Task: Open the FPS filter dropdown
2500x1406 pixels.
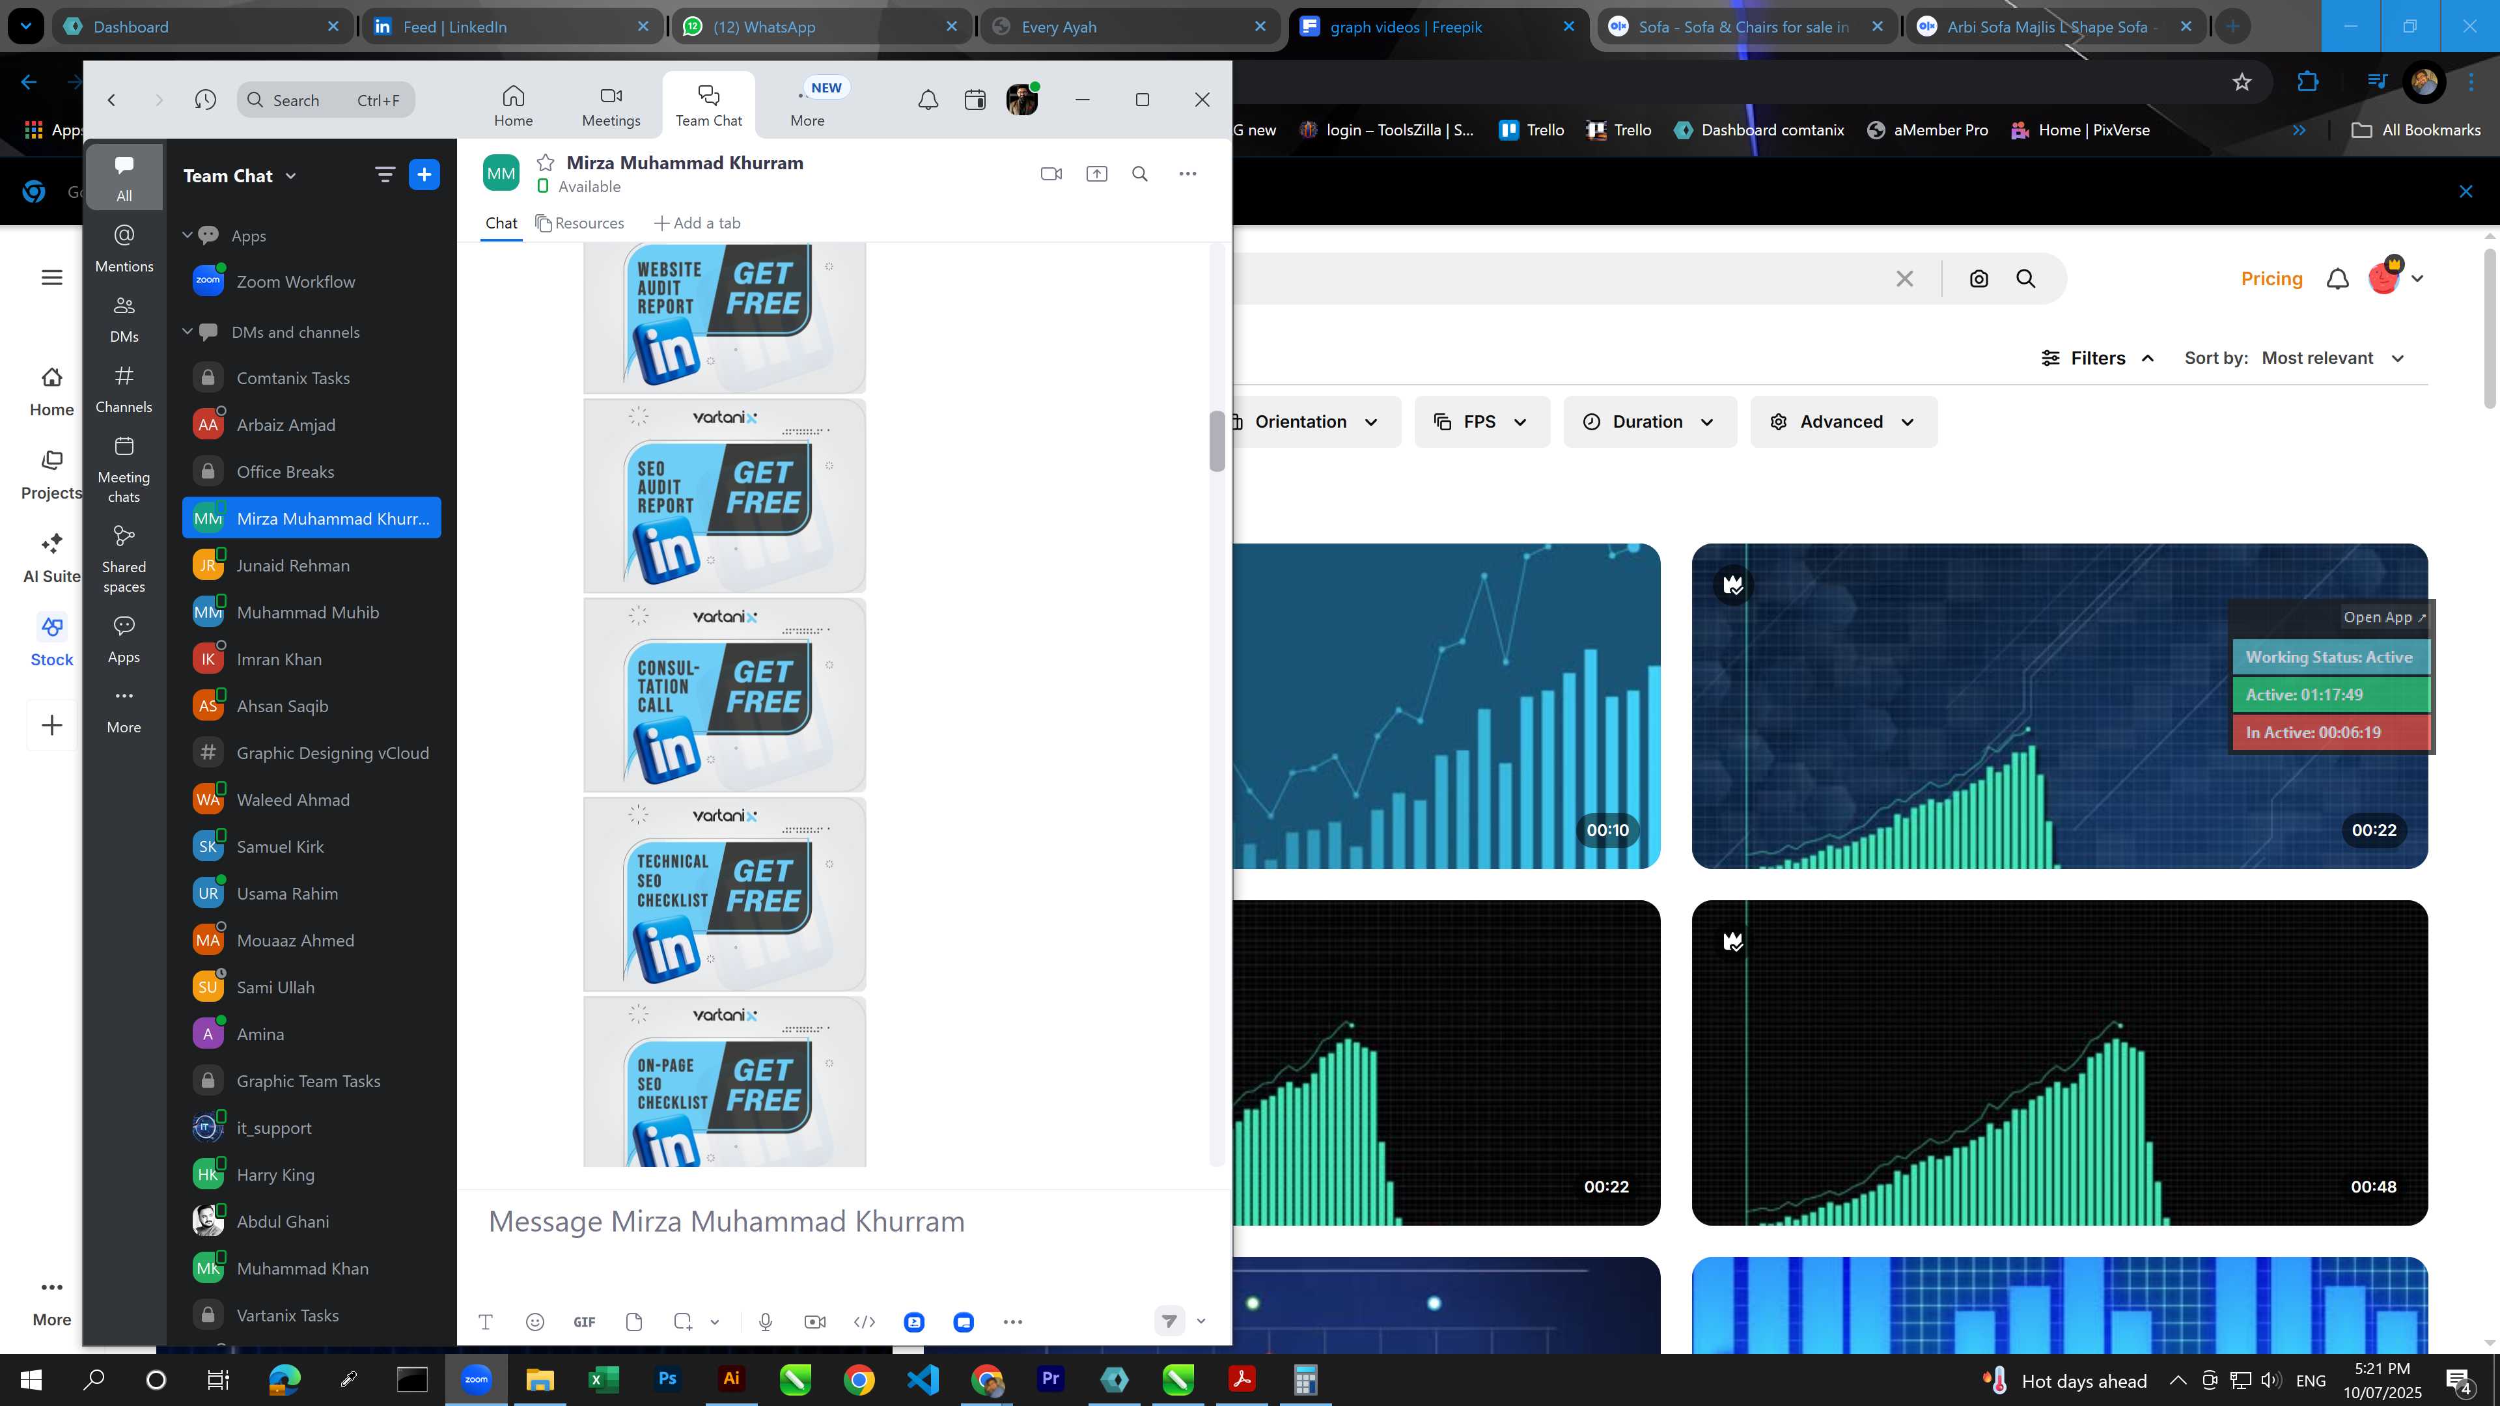Action: click(1482, 422)
